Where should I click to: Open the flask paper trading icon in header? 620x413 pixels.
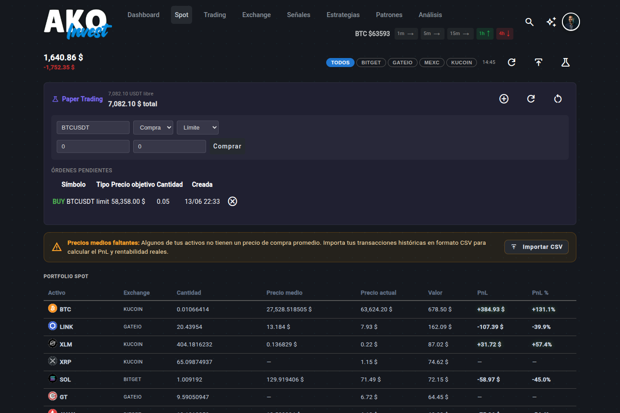pyautogui.click(x=566, y=63)
